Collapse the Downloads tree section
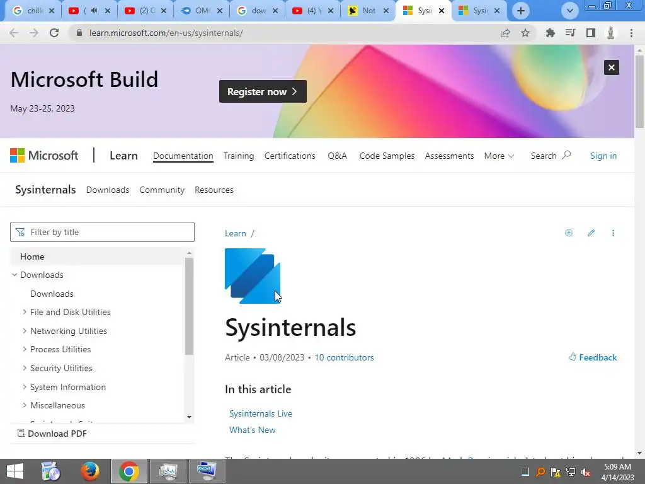 14,275
